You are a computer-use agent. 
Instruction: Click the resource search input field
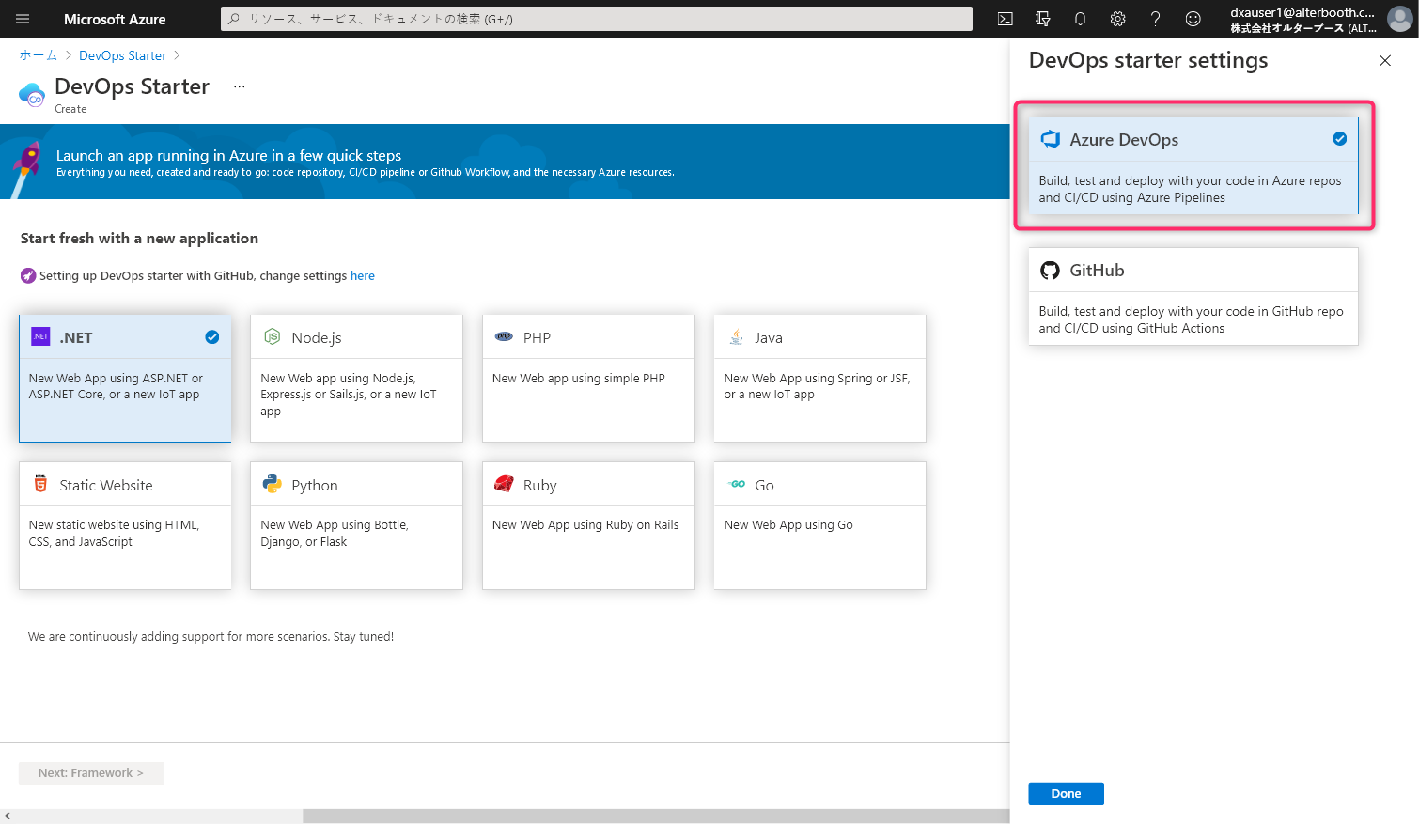[597, 19]
